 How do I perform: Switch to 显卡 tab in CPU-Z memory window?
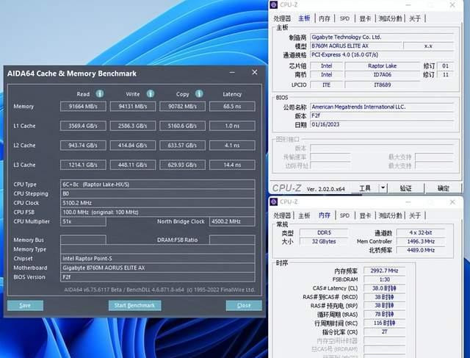click(x=365, y=215)
